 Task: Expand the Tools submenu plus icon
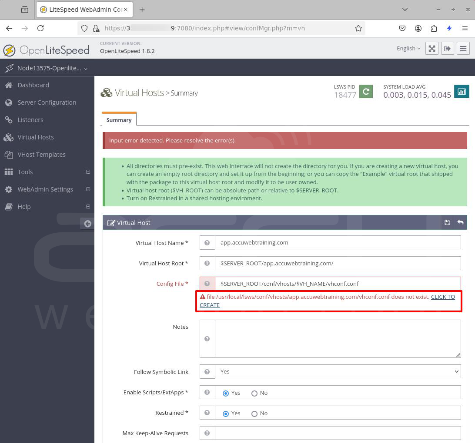[x=88, y=172]
